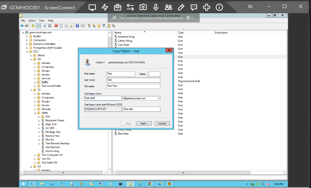Viewport: 311px width, 188px height.
Task: Open the control banner gear settings dropdown
Action: click(x=190, y=18)
